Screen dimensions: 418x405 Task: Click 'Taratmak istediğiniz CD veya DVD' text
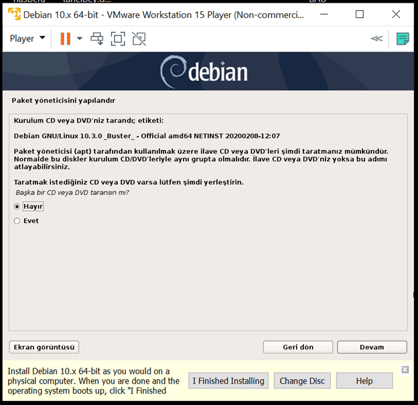pos(129,183)
